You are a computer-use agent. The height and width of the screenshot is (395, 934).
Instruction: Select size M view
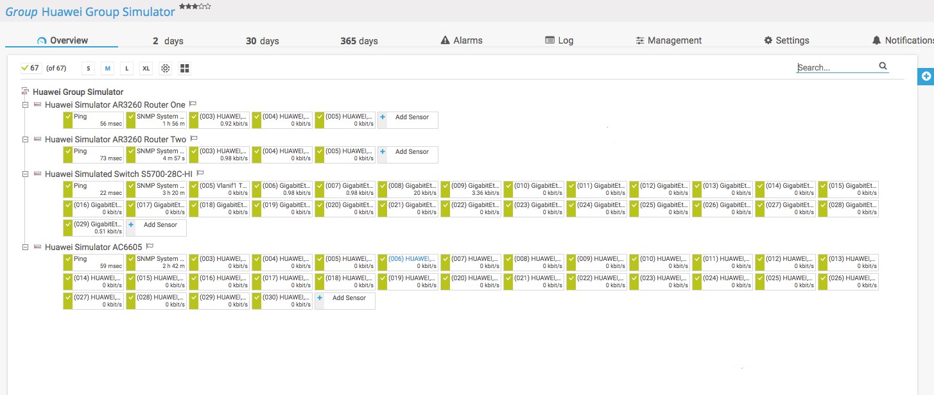[x=108, y=68]
